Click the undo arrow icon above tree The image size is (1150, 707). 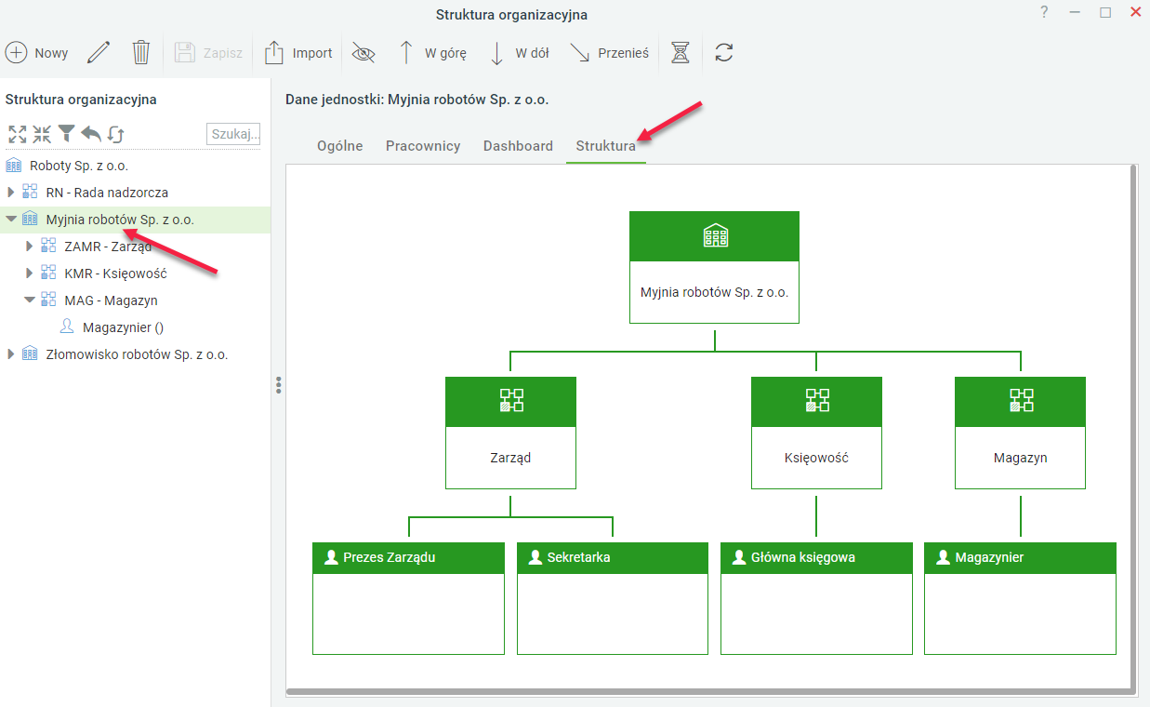pyautogui.click(x=91, y=134)
